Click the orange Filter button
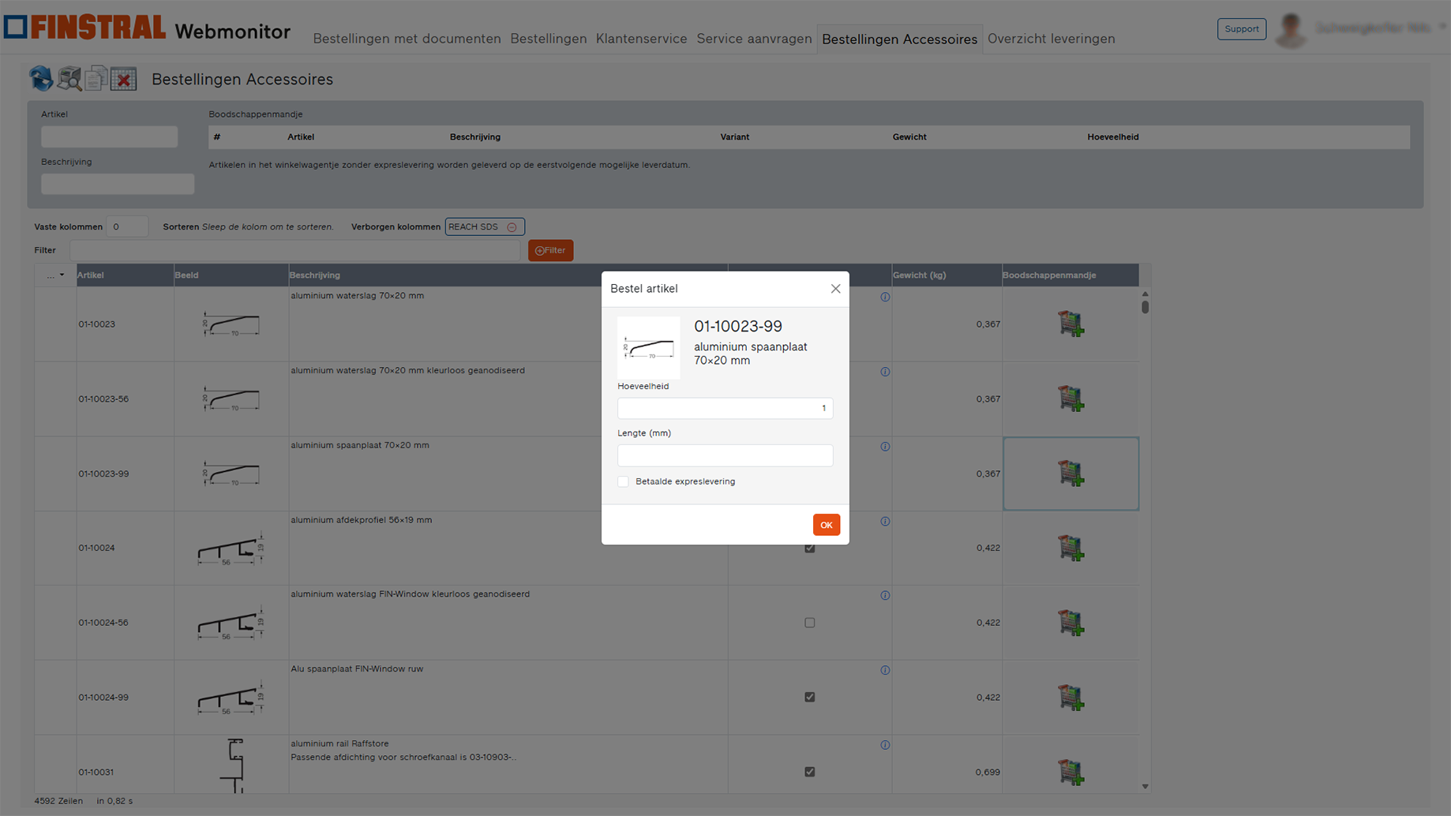This screenshot has width=1451, height=816. [x=550, y=250]
